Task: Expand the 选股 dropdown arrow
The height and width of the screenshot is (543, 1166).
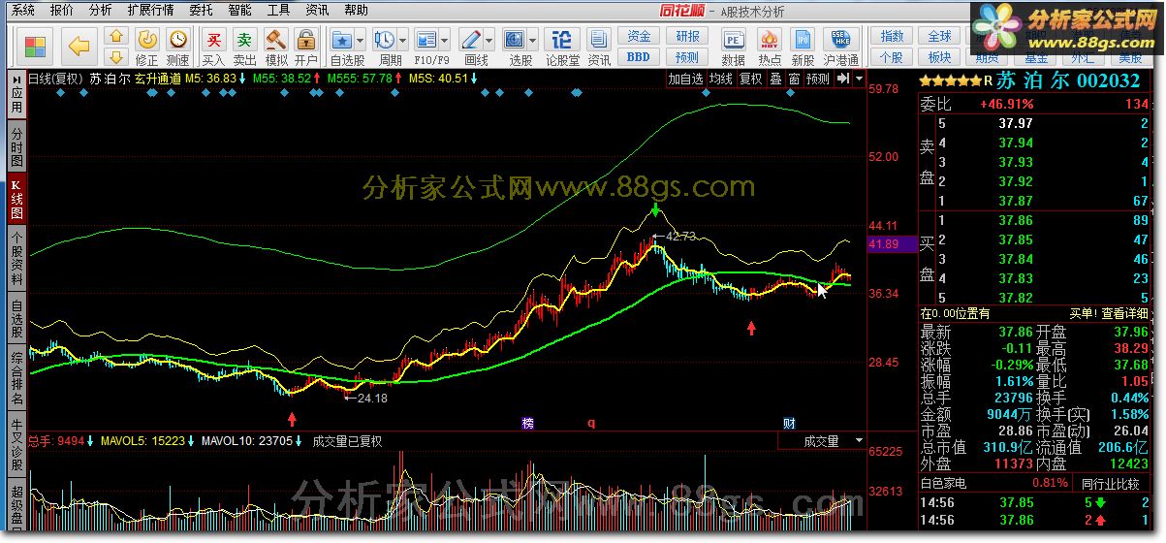Action: click(x=532, y=41)
